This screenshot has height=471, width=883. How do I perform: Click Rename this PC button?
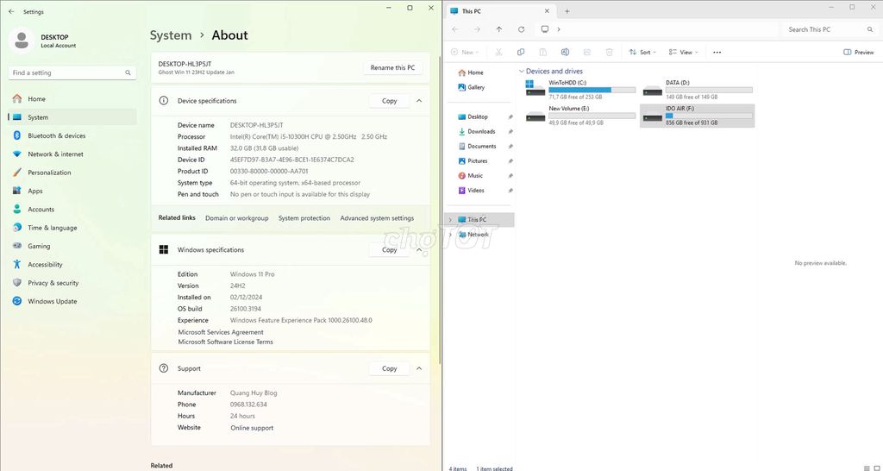[392, 67]
